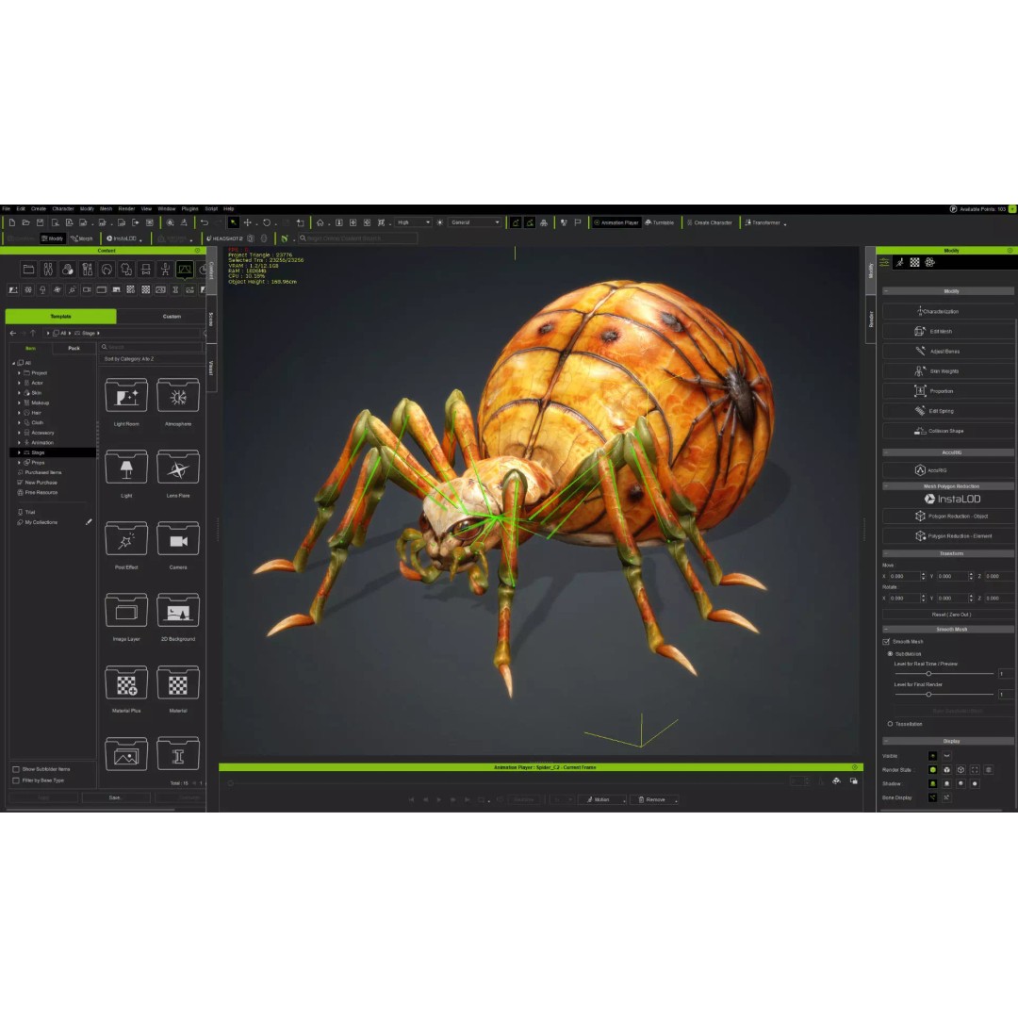Expand the Animation tree item
Screen dimensions: 1018x1018
coord(19,443)
